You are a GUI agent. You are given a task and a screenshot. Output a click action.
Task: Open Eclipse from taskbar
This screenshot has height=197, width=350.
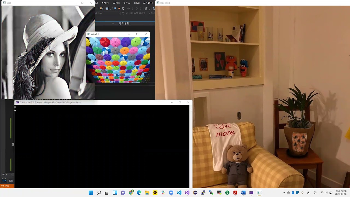(195, 193)
